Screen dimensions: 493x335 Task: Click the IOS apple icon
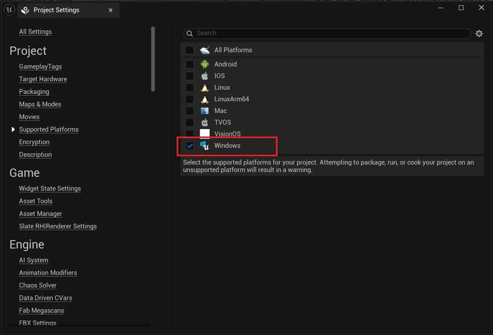205,76
